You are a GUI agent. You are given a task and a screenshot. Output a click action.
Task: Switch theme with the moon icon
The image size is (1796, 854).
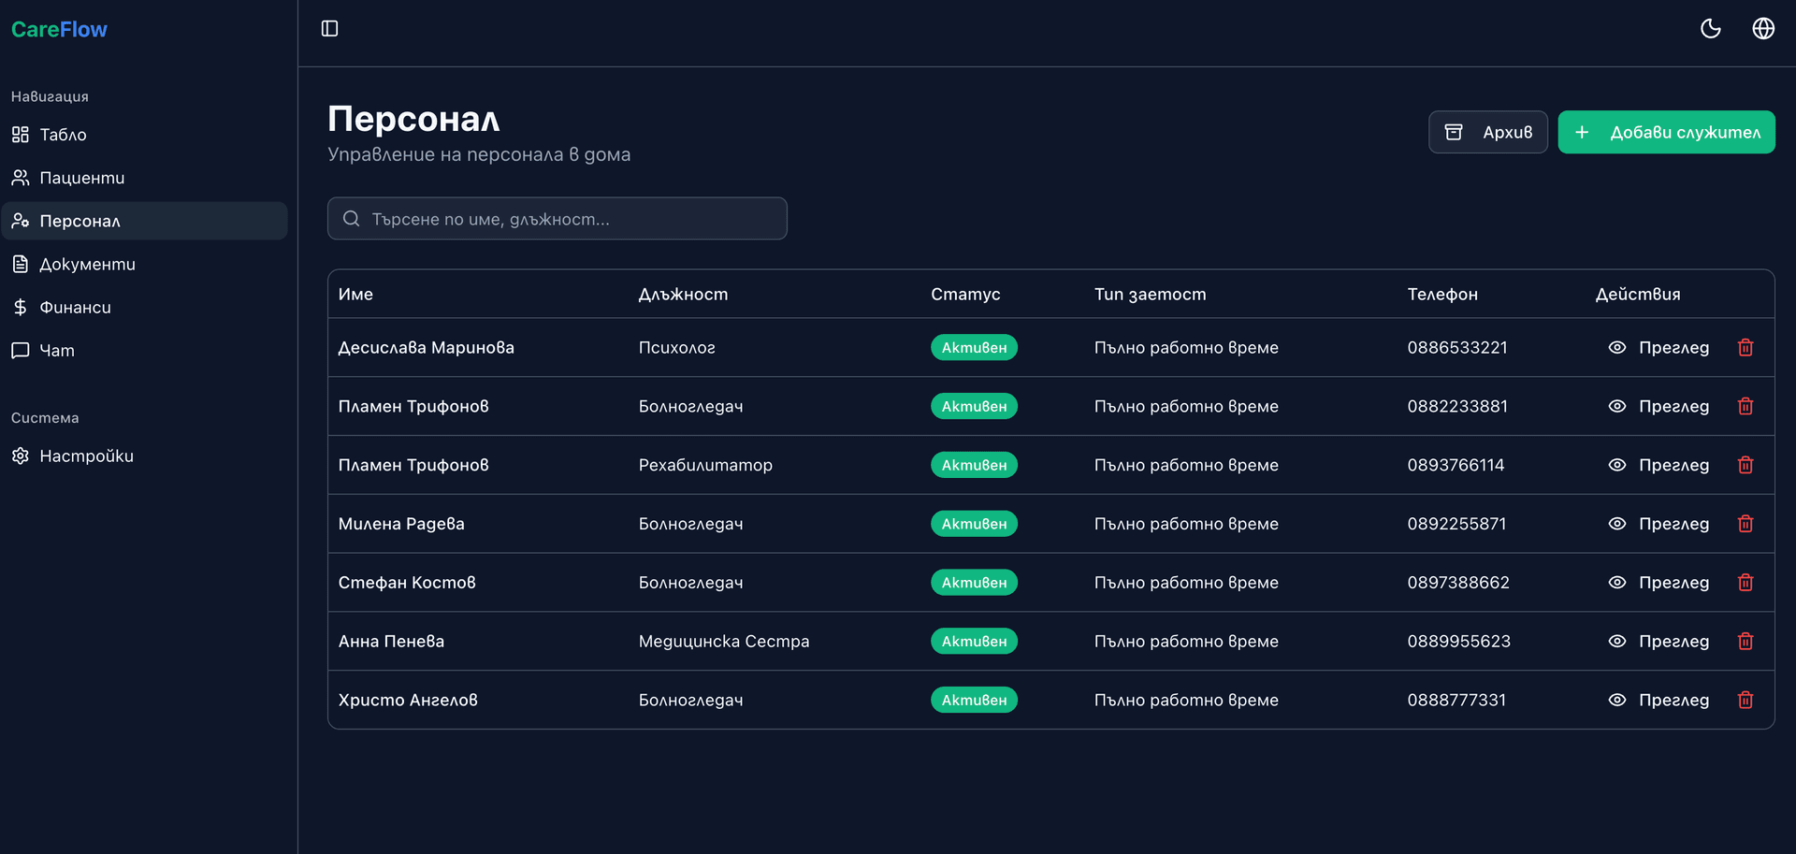[x=1710, y=29]
